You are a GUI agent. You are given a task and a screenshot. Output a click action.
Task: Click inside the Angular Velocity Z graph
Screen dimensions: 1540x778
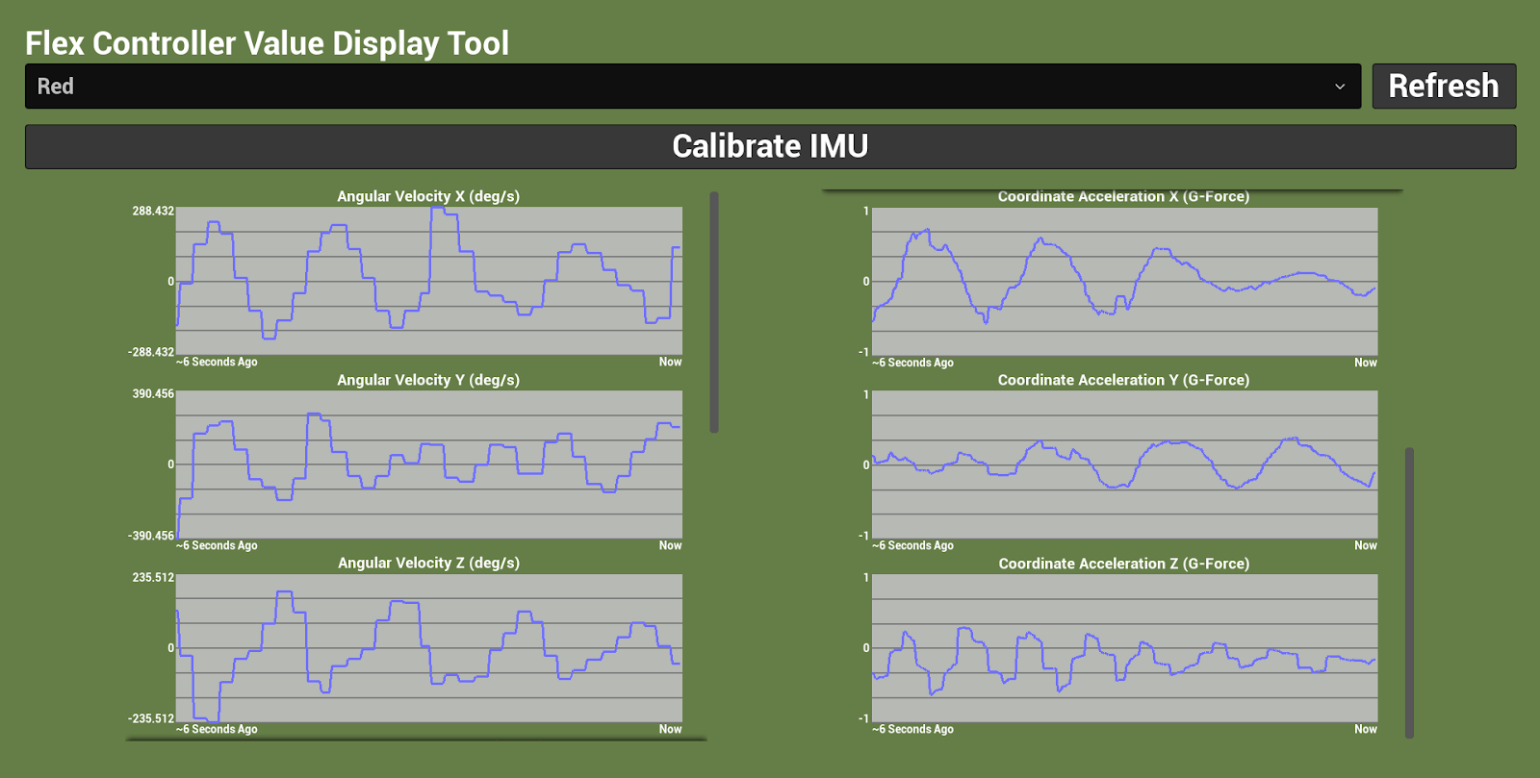429,648
